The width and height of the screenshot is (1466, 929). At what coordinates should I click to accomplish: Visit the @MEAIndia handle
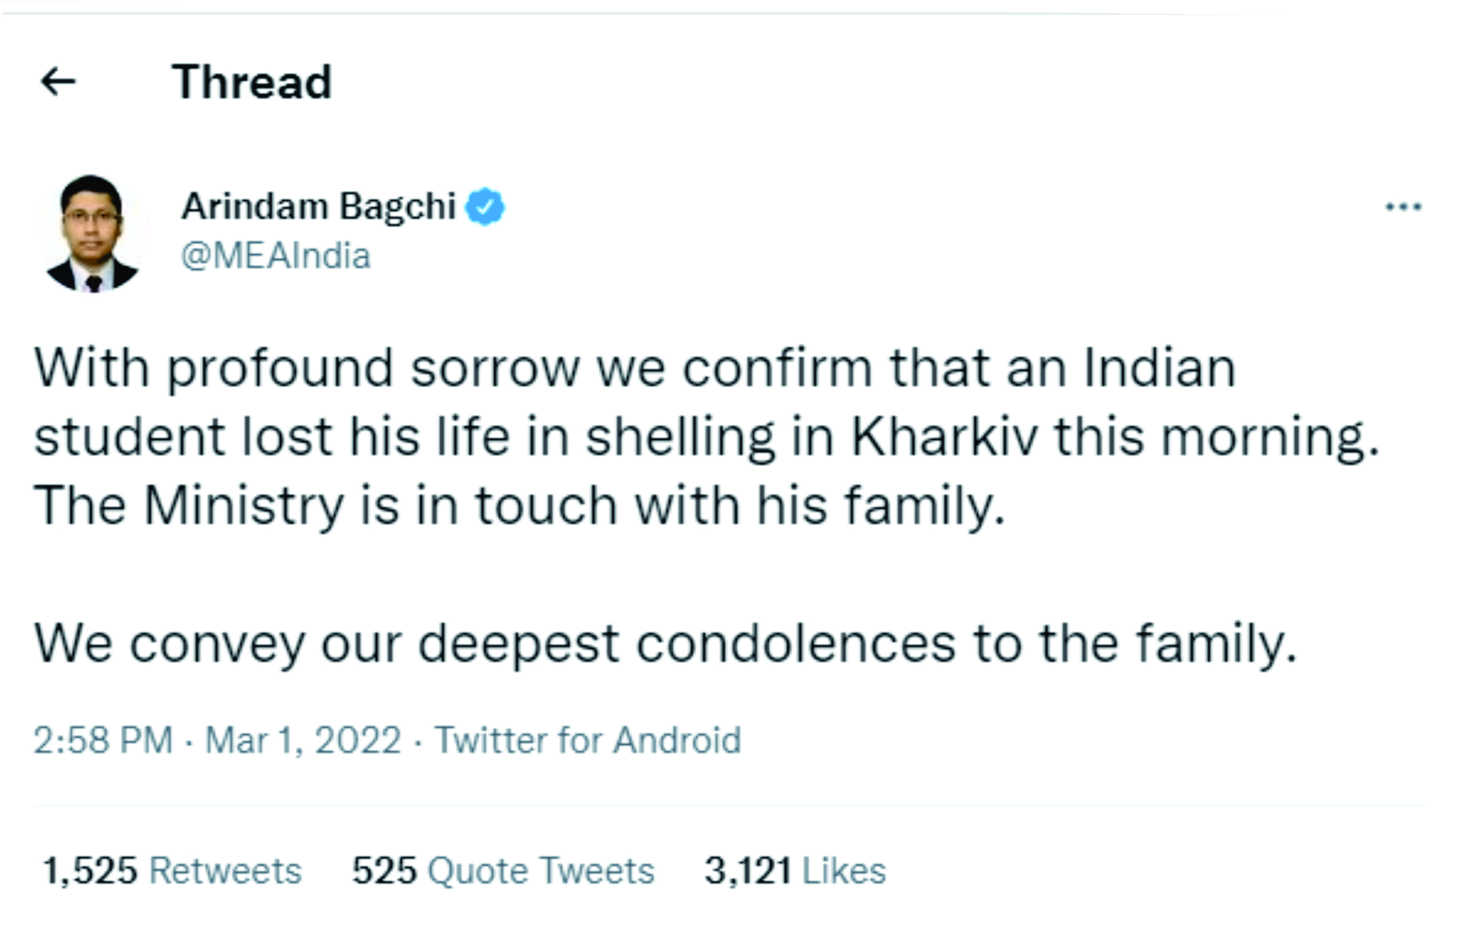[276, 256]
